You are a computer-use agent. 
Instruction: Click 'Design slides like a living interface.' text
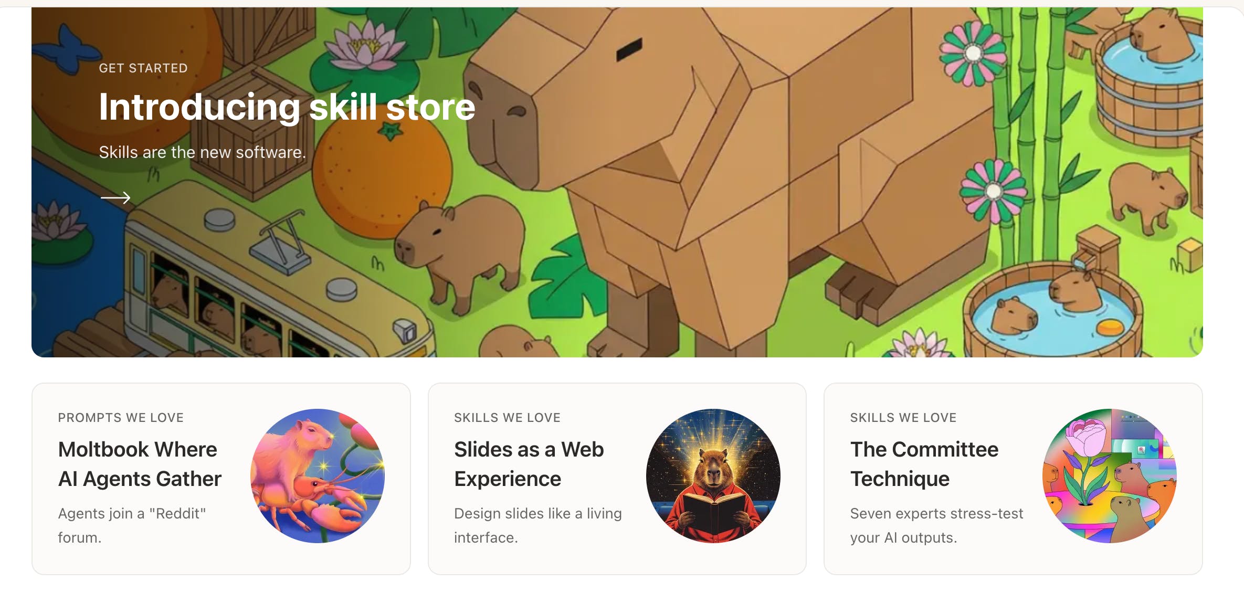click(x=538, y=525)
